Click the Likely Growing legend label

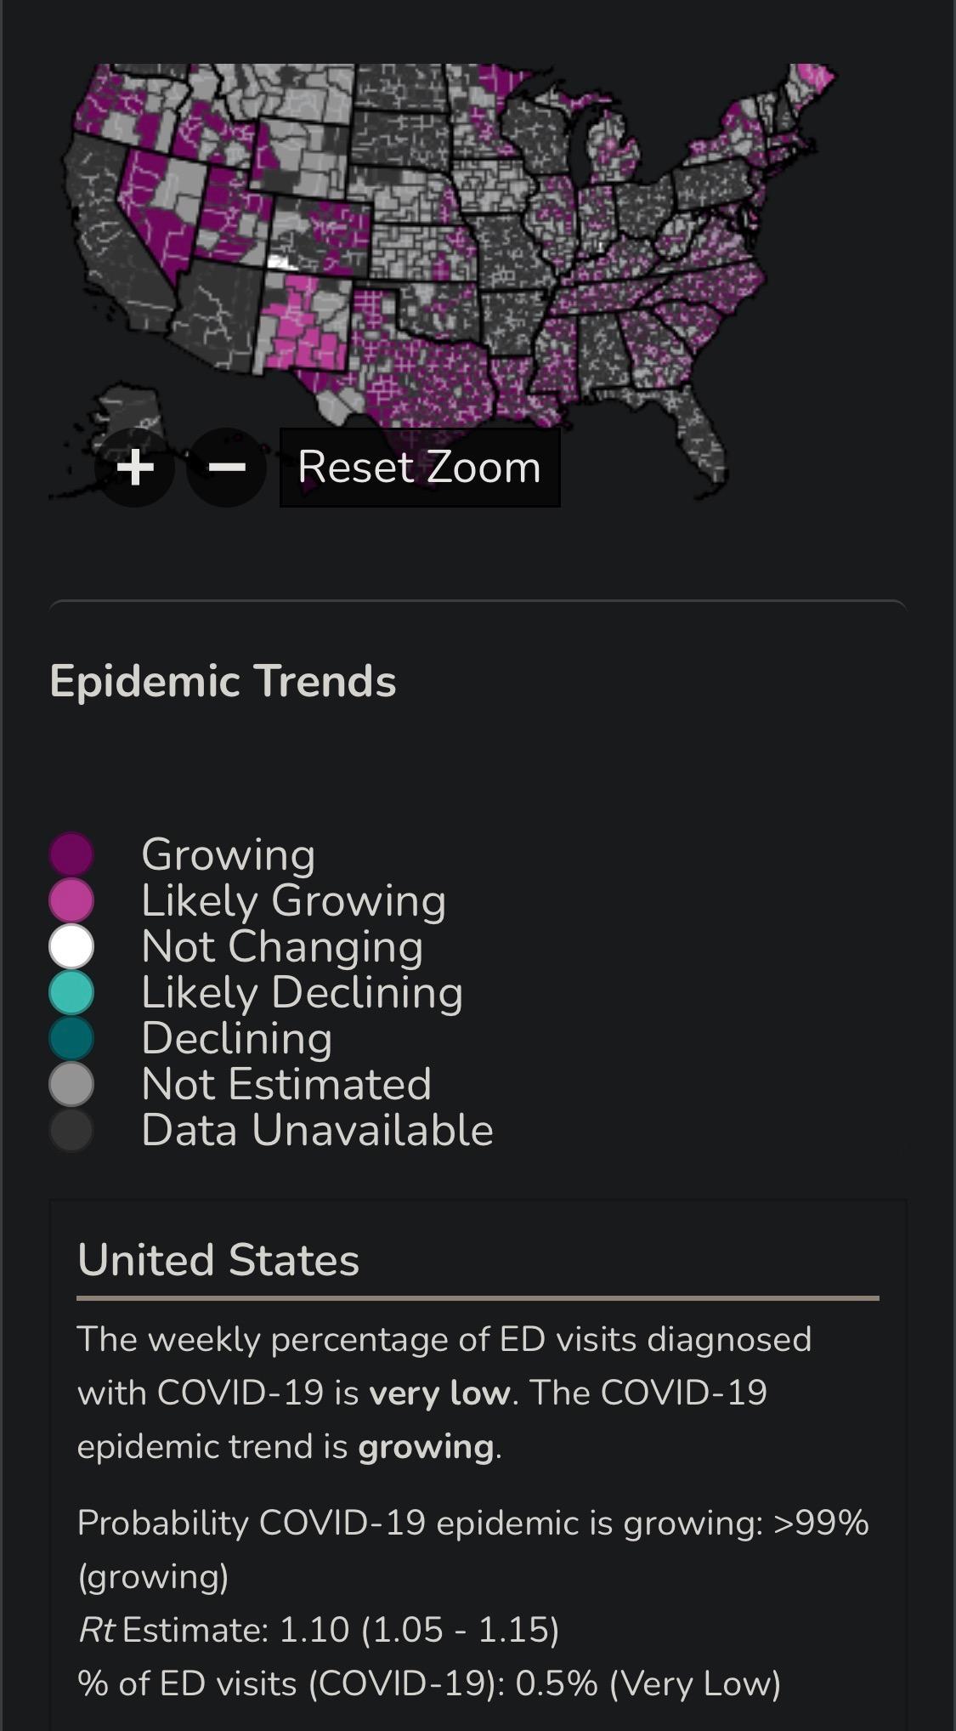pos(293,900)
